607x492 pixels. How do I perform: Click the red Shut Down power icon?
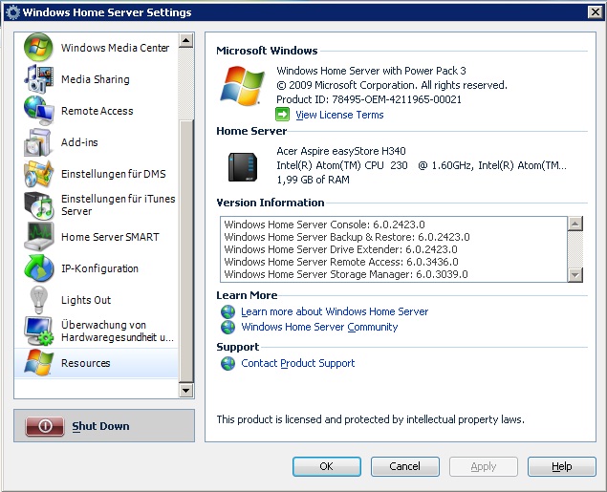click(x=45, y=426)
